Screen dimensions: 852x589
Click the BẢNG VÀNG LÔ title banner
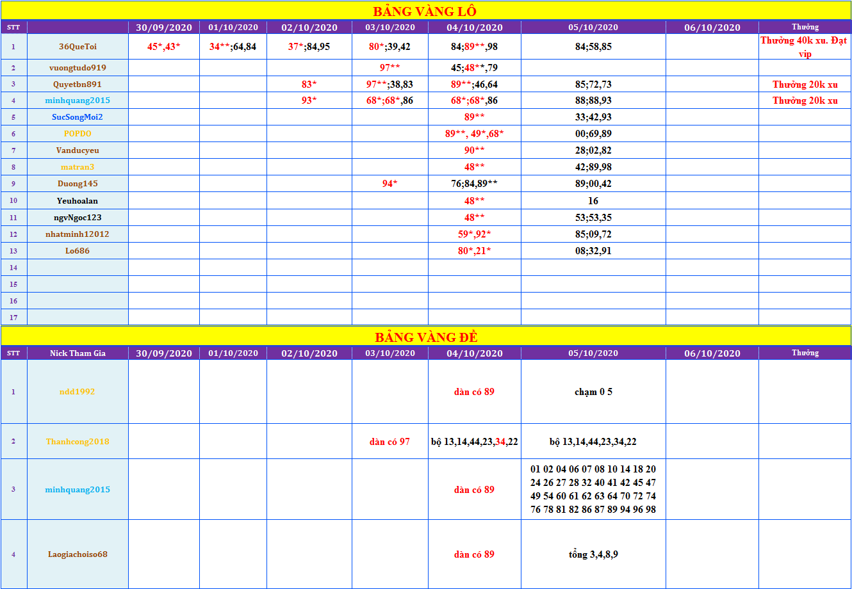click(x=425, y=12)
